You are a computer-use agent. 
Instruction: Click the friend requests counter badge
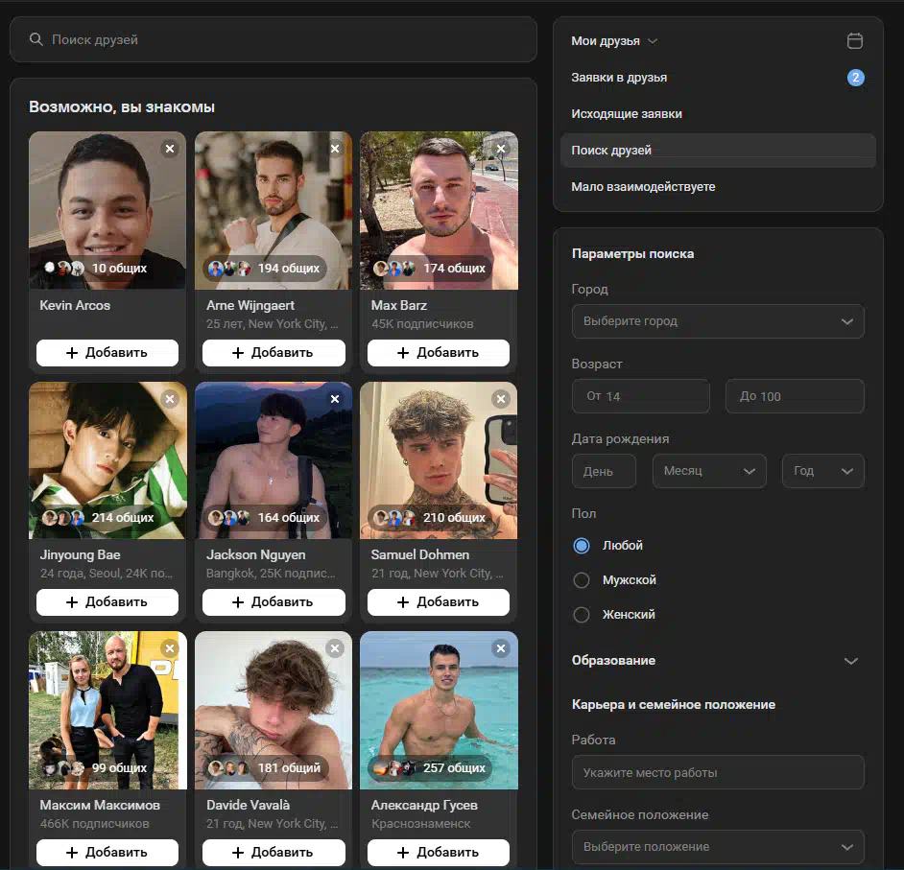855,77
